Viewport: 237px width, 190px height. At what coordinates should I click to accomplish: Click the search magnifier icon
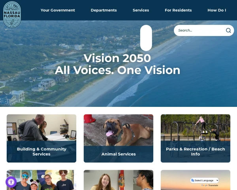coord(228,30)
